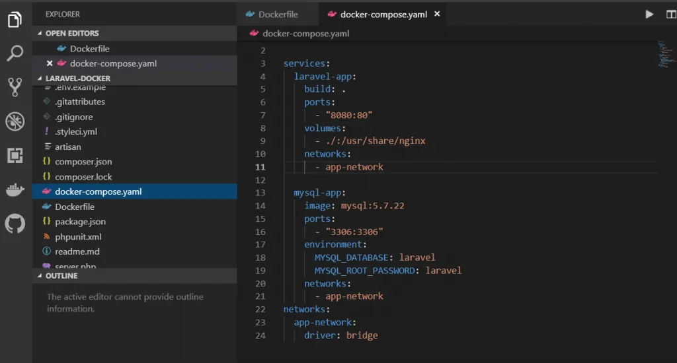Click the "laravel-app:" key on line 4
Image resolution: width=677 pixels, height=363 pixels.
325,77
